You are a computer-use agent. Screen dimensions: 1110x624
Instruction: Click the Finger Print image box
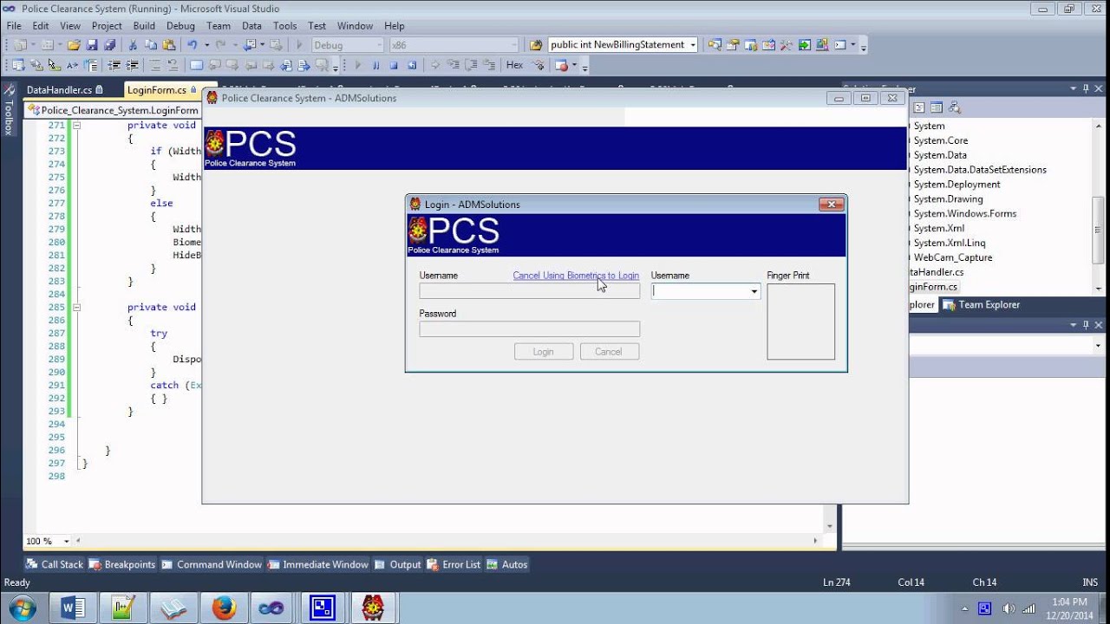coord(800,322)
